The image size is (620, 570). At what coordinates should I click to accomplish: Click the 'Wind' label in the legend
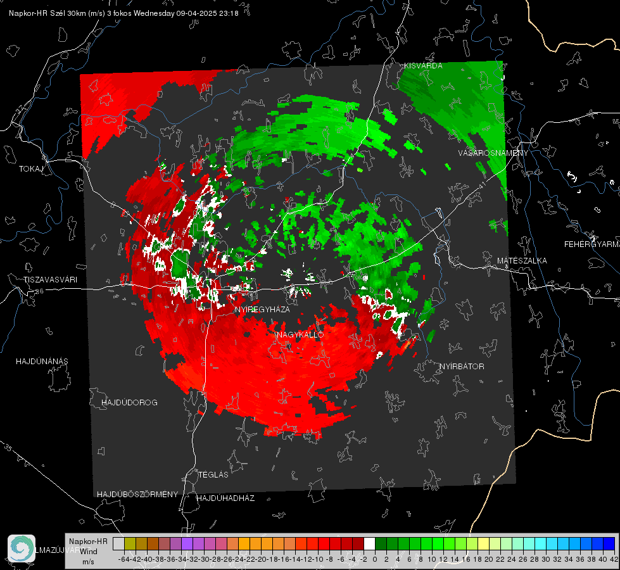tap(89, 552)
